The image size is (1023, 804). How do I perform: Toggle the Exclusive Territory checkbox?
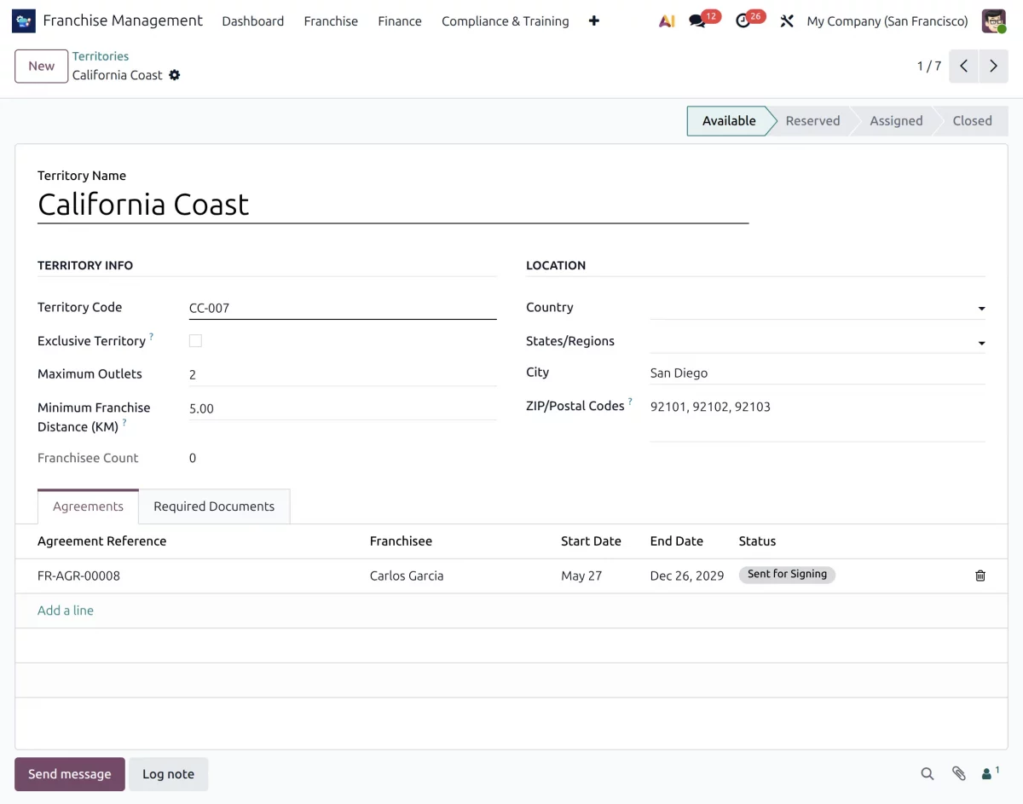195,341
